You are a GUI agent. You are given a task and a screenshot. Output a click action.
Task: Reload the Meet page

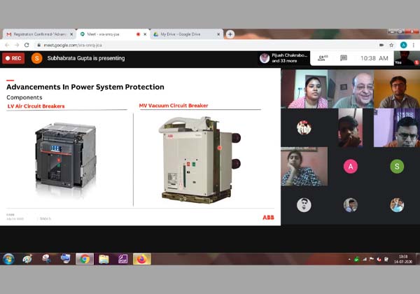pyautogui.click(x=27, y=45)
